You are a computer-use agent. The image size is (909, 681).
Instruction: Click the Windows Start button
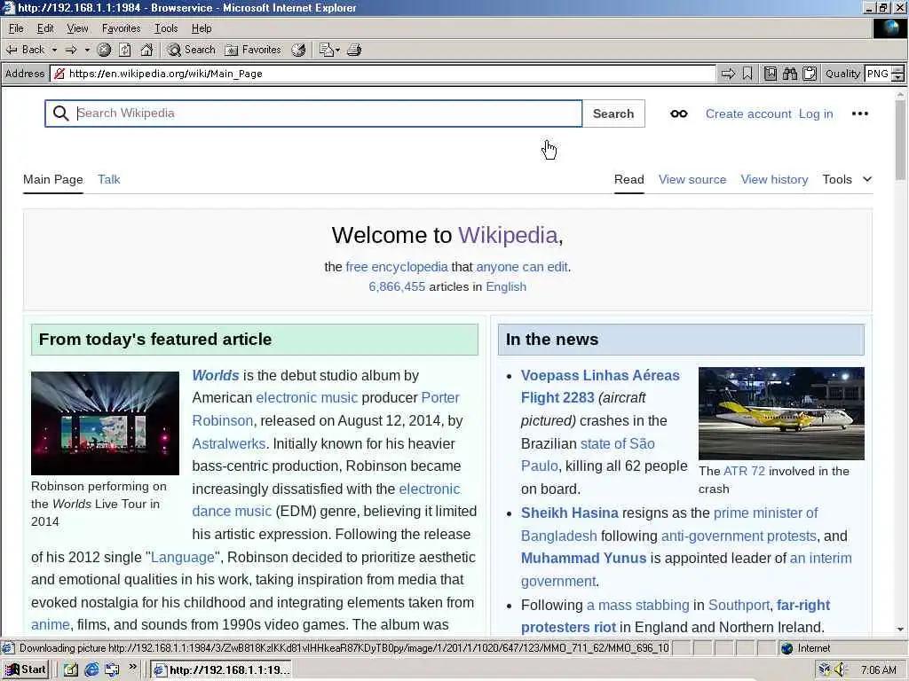coord(25,669)
